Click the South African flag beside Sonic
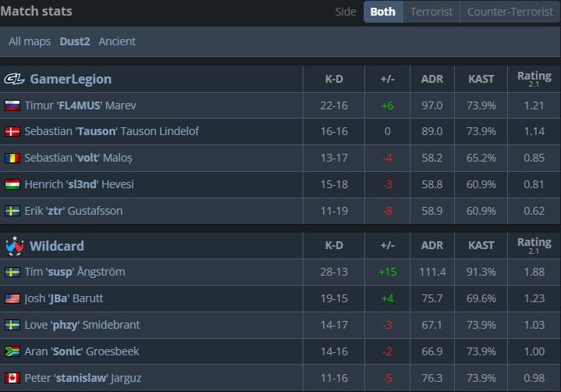The height and width of the screenshot is (392, 561). (12, 351)
